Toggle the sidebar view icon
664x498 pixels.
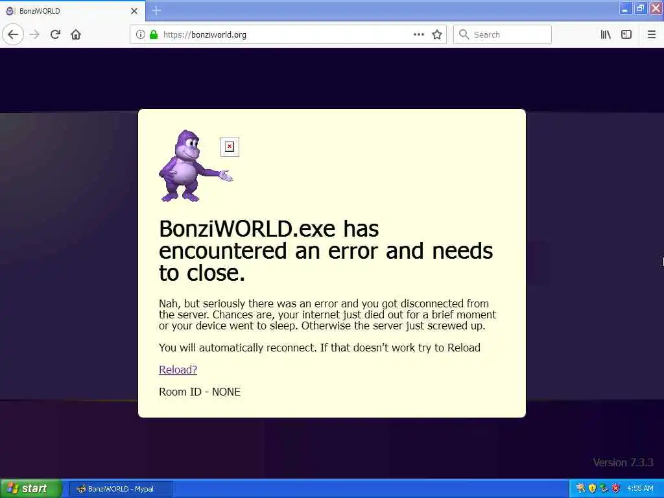coord(626,34)
